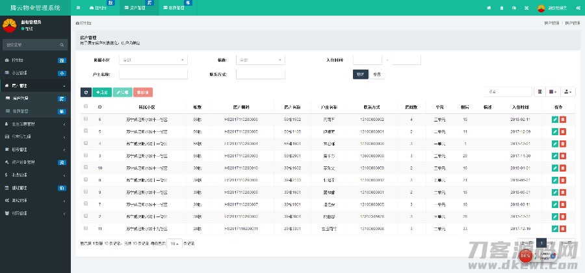Click the search magnifier in sidebar menu search
The height and width of the screenshot is (273, 585).
[x=63, y=45]
